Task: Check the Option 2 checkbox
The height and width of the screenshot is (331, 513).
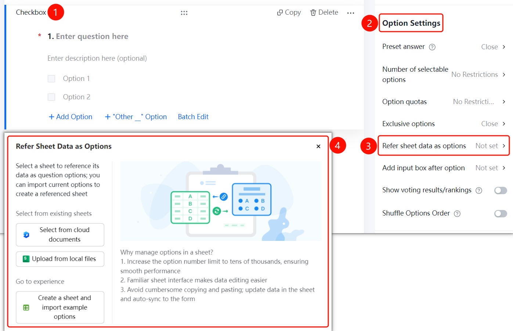Action: tap(51, 97)
